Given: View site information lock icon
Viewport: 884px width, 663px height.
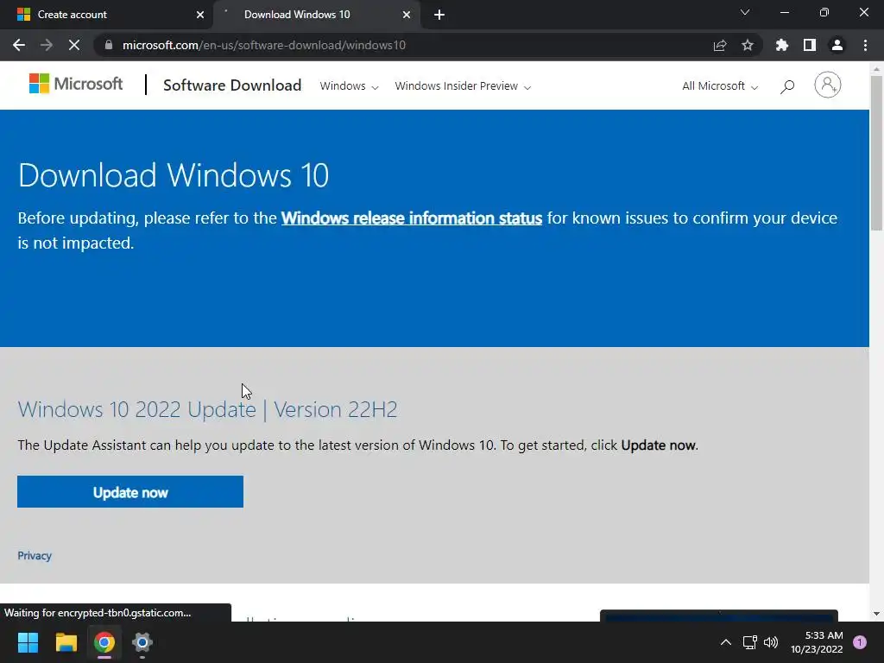Looking at the screenshot, I should (x=109, y=45).
